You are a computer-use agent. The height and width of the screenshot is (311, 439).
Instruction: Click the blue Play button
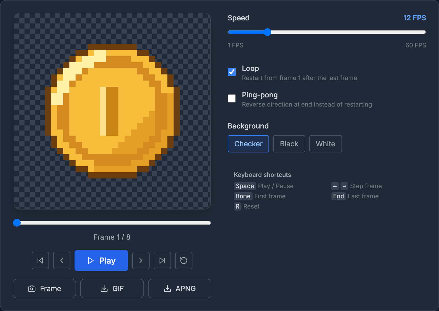click(101, 261)
